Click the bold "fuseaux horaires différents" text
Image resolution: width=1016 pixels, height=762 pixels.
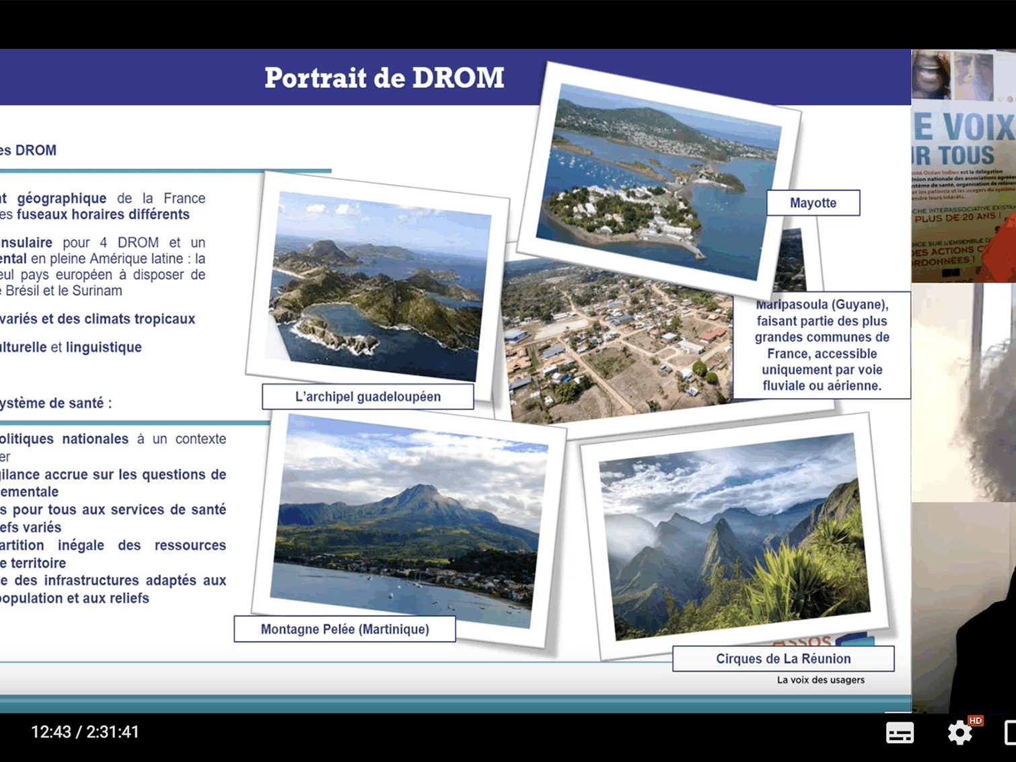(103, 215)
